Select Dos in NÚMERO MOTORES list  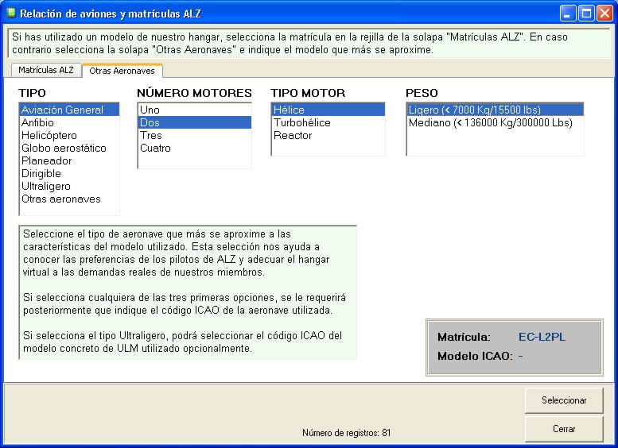(195, 122)
